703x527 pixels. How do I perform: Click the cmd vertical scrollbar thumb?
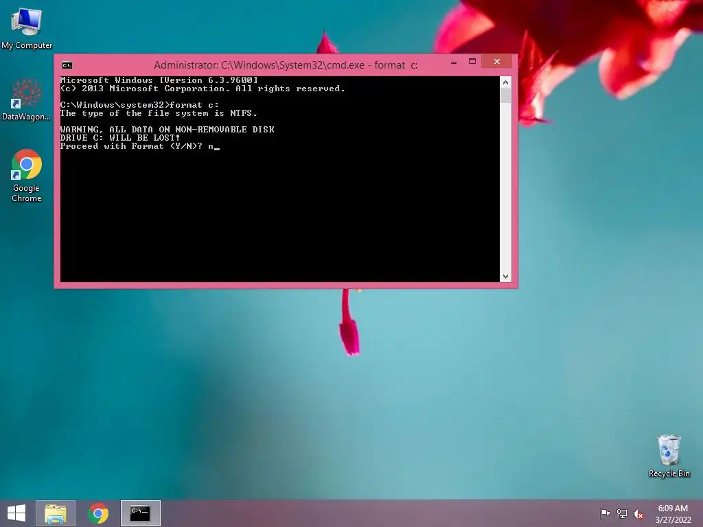click(505, 95)
